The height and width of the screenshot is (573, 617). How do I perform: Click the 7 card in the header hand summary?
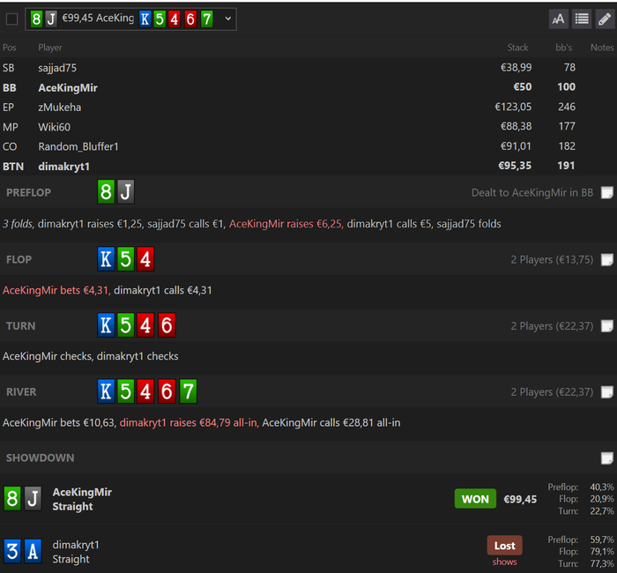[x=207, y=19]
